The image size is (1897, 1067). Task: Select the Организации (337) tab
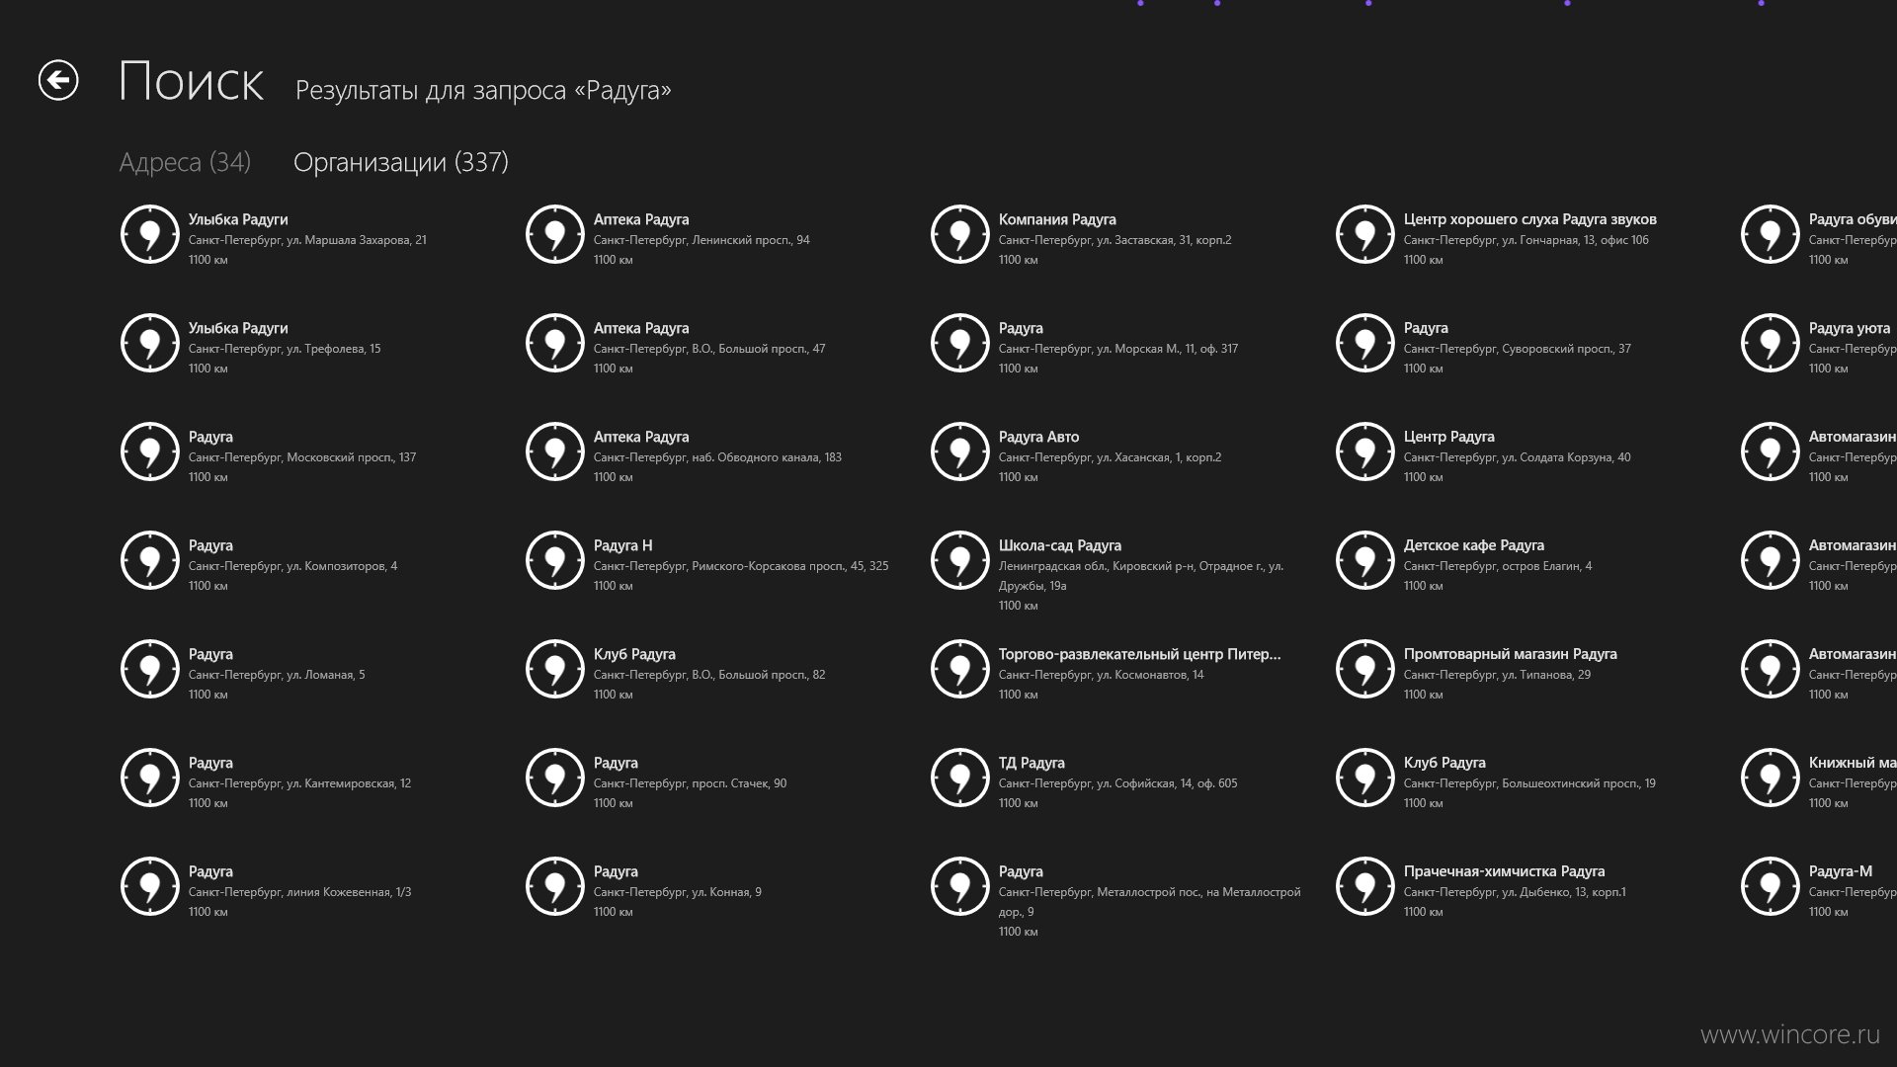[401, 162]
